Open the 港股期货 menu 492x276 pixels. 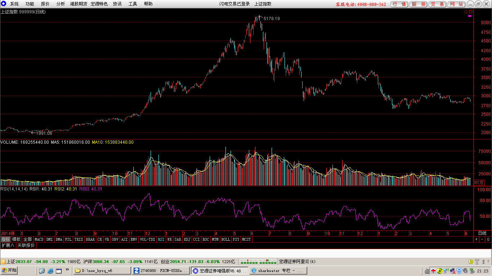pos(79,4)
